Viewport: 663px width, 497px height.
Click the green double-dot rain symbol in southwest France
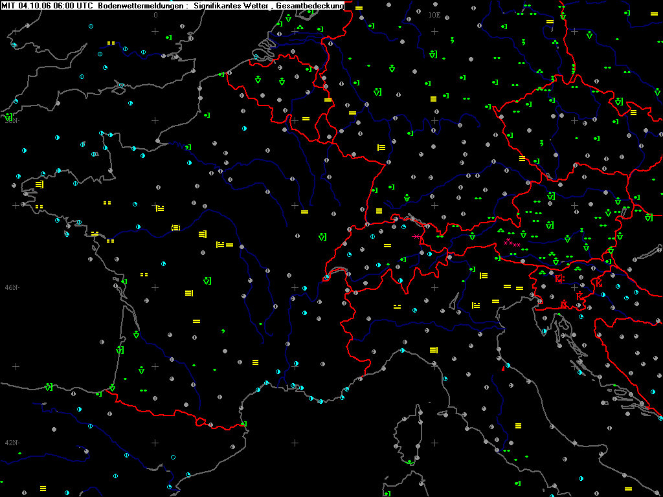(x=143, y=390)
